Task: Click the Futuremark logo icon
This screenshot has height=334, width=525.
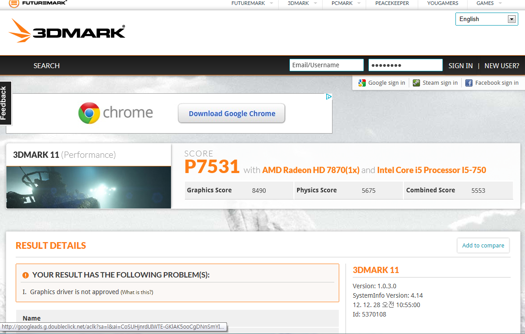Action: pyautogui.click(x=14, y=3)
